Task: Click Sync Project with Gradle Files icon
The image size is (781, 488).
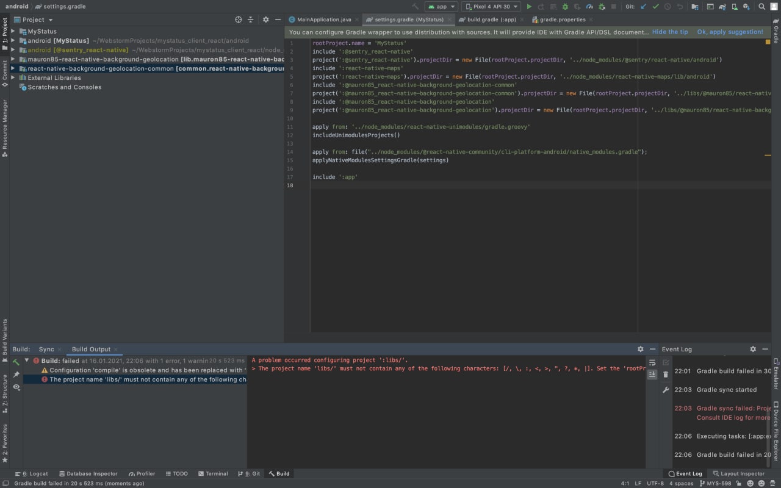Action: pyautogui.click(x=722, y=7)
